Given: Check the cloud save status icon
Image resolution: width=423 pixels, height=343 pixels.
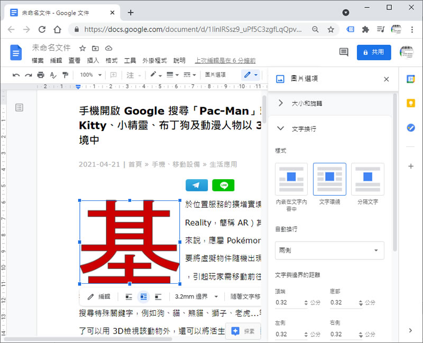Looking at the screenshot, I should [108, 48].
